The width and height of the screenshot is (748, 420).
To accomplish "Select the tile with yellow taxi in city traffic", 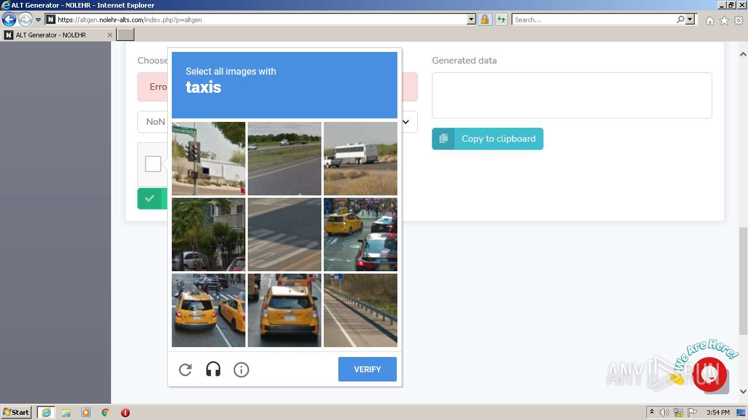I will (361, 235).
